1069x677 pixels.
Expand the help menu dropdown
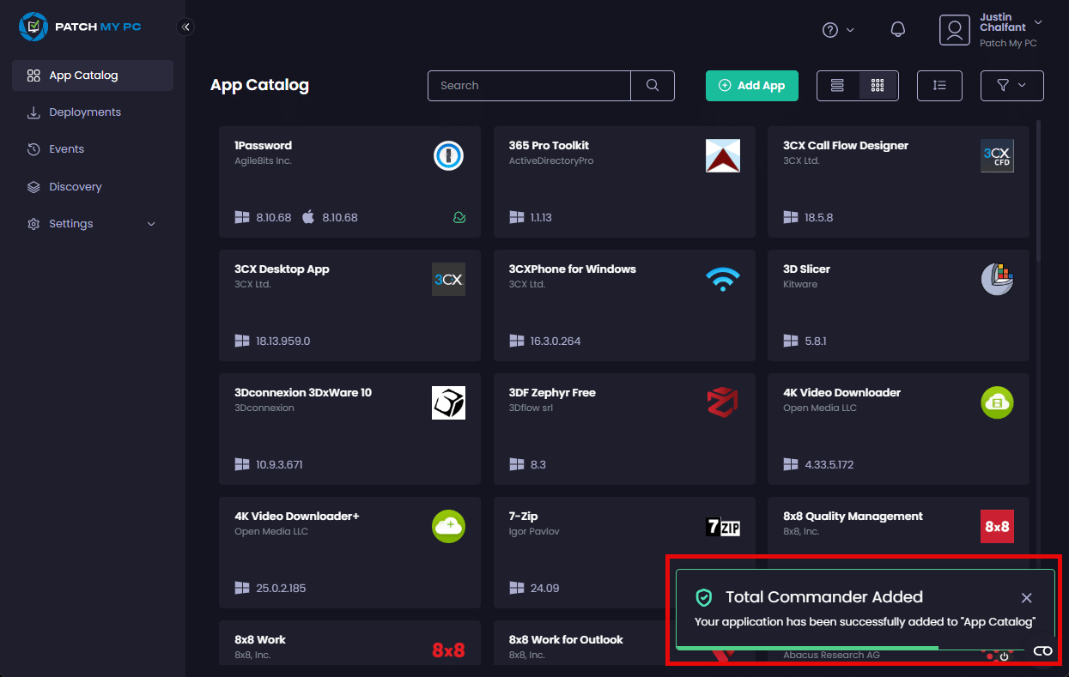click(838, 30)
